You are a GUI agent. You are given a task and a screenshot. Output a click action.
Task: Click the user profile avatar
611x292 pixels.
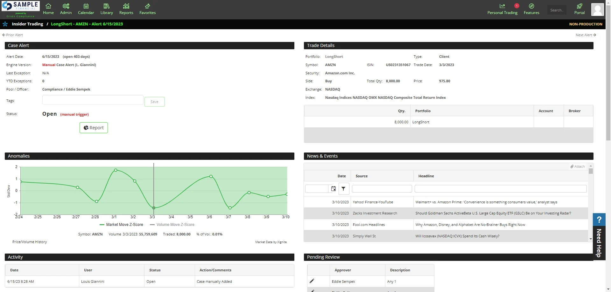coord(597,10)
